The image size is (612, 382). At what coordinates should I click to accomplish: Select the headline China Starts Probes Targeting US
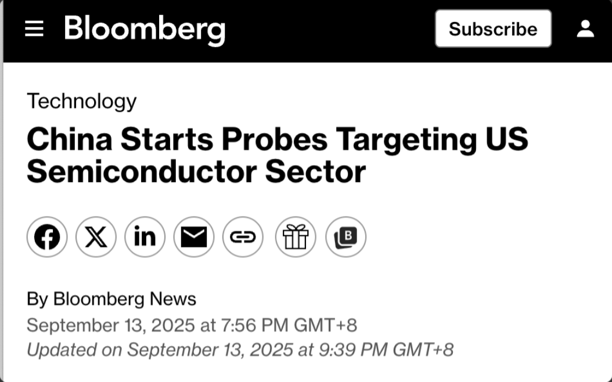click(x=277, y=140)
